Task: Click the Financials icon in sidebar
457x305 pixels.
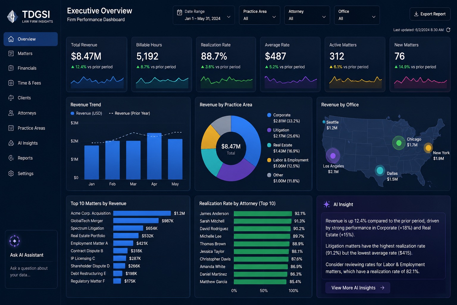Action: tap(11, 68)
